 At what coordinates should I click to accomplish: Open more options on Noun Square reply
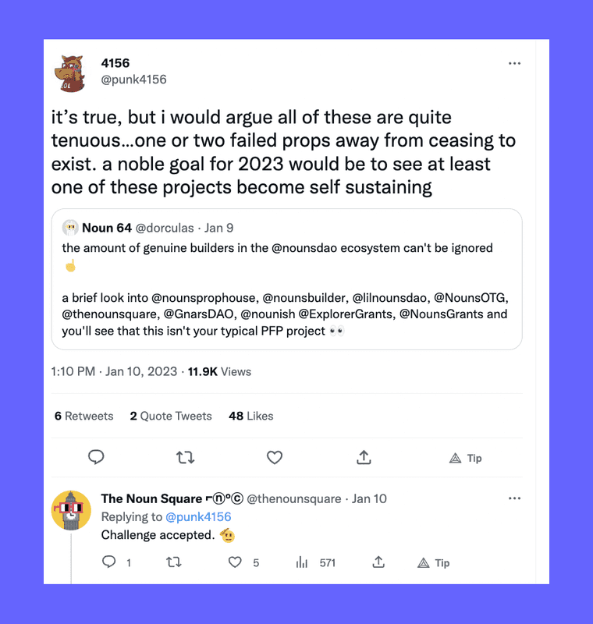(514, 498)
